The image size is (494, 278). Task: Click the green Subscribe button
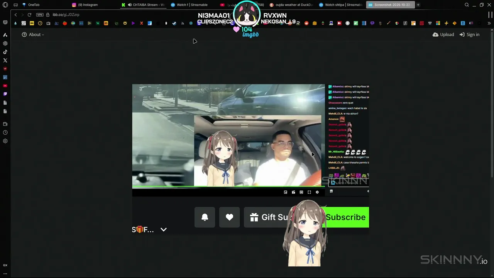point(346,217)
